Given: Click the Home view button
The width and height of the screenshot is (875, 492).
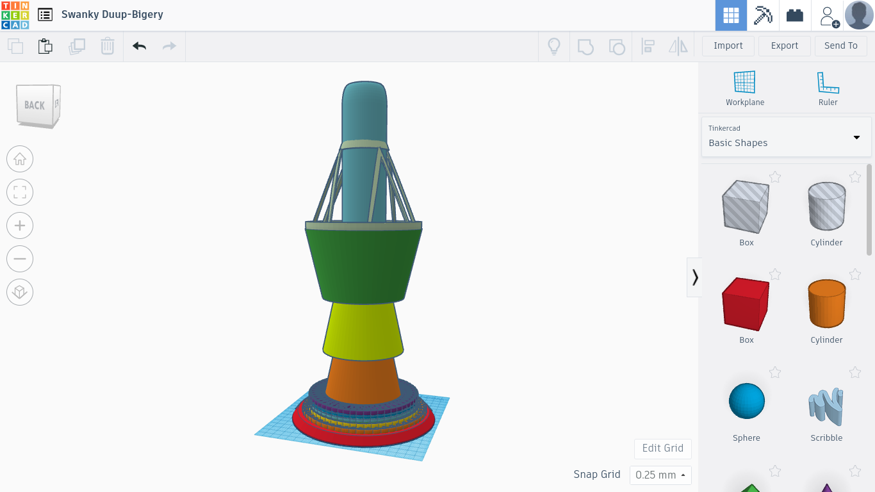Looking at the screenshot, I should [20, 159].
